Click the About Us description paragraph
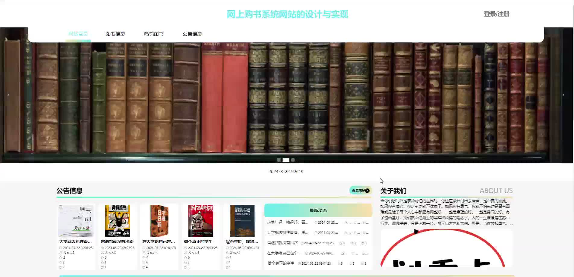The height and width of the screenshot is (277, 574). pos(446,212)
